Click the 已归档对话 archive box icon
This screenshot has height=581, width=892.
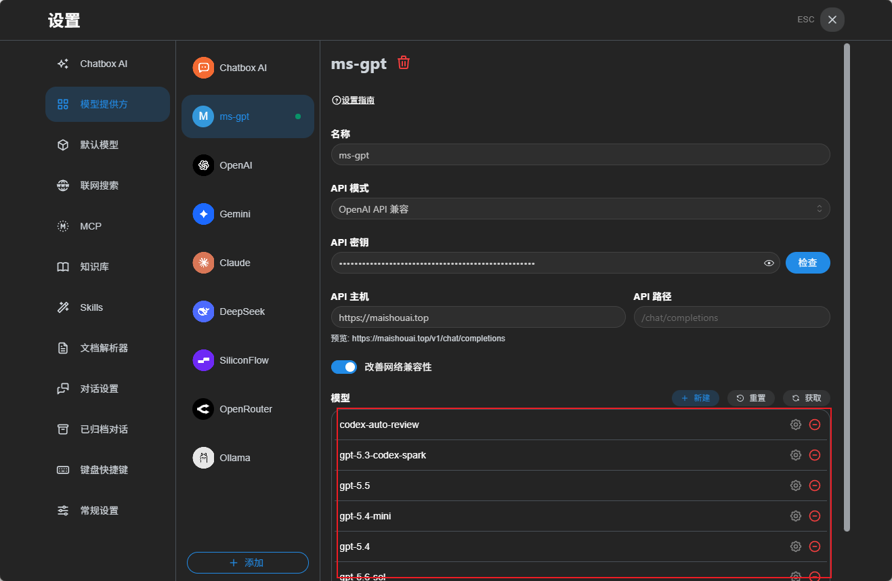pos(63,429)
